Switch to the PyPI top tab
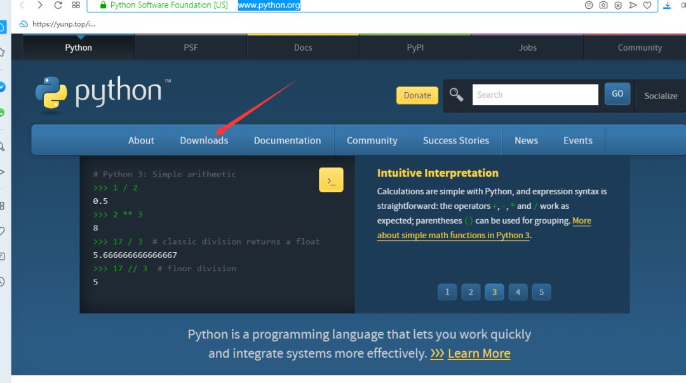The image size is (686, 383). 415,47
